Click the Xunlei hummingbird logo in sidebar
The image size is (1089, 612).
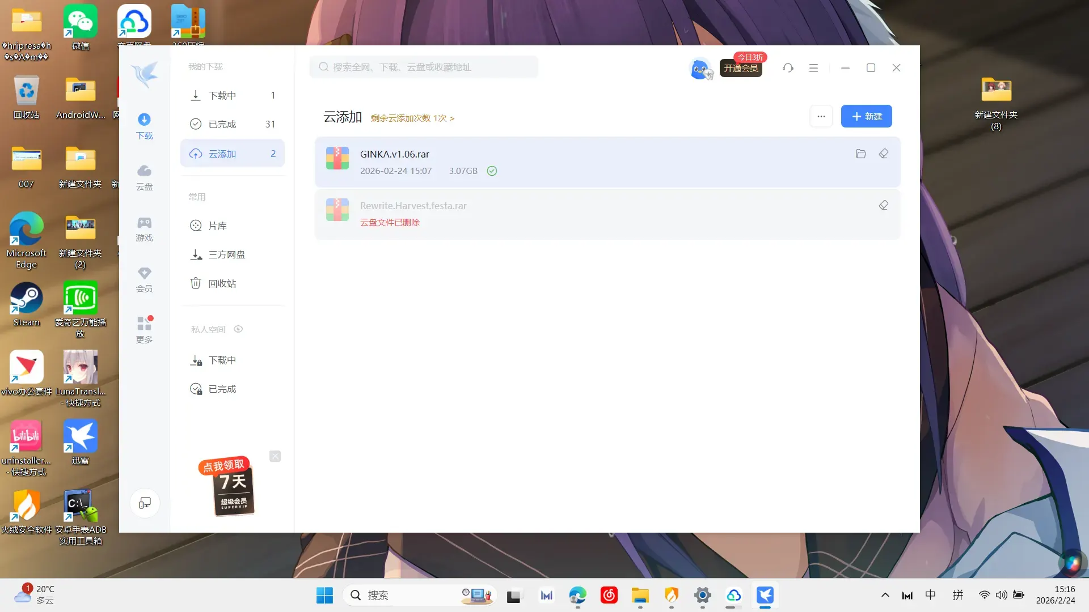[x=145, y=74]
